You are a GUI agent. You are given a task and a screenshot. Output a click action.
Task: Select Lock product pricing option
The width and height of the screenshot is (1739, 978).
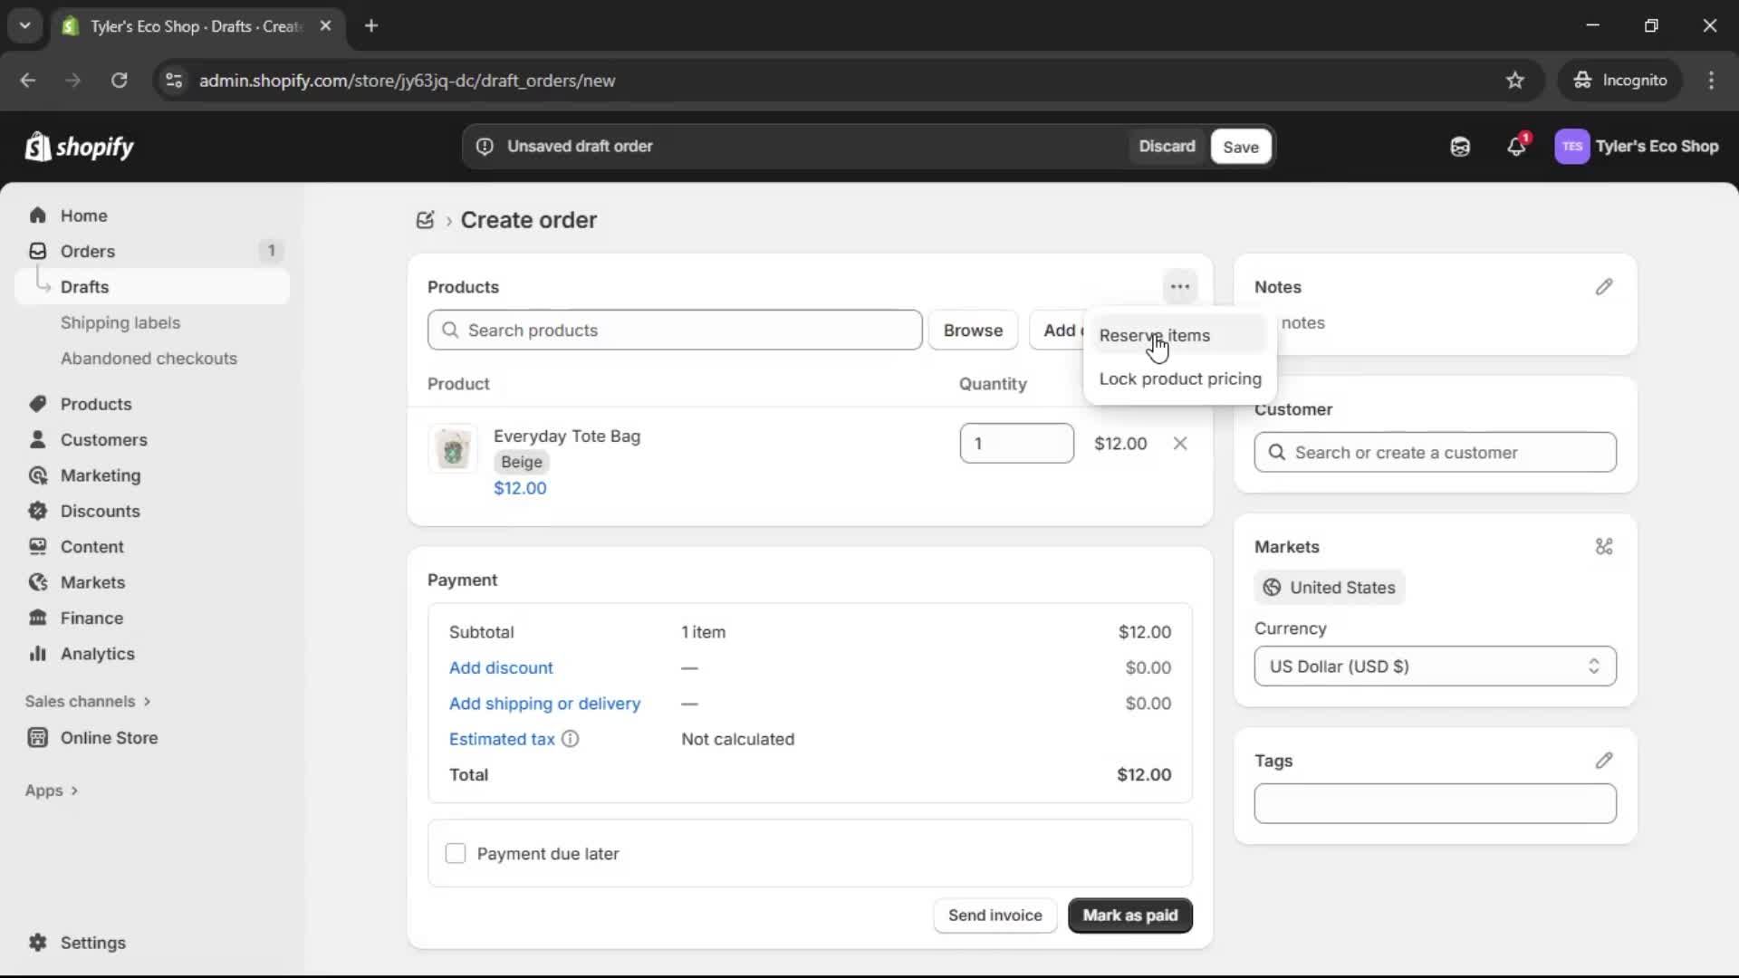pyautogui.click(x=1178, y=379)
